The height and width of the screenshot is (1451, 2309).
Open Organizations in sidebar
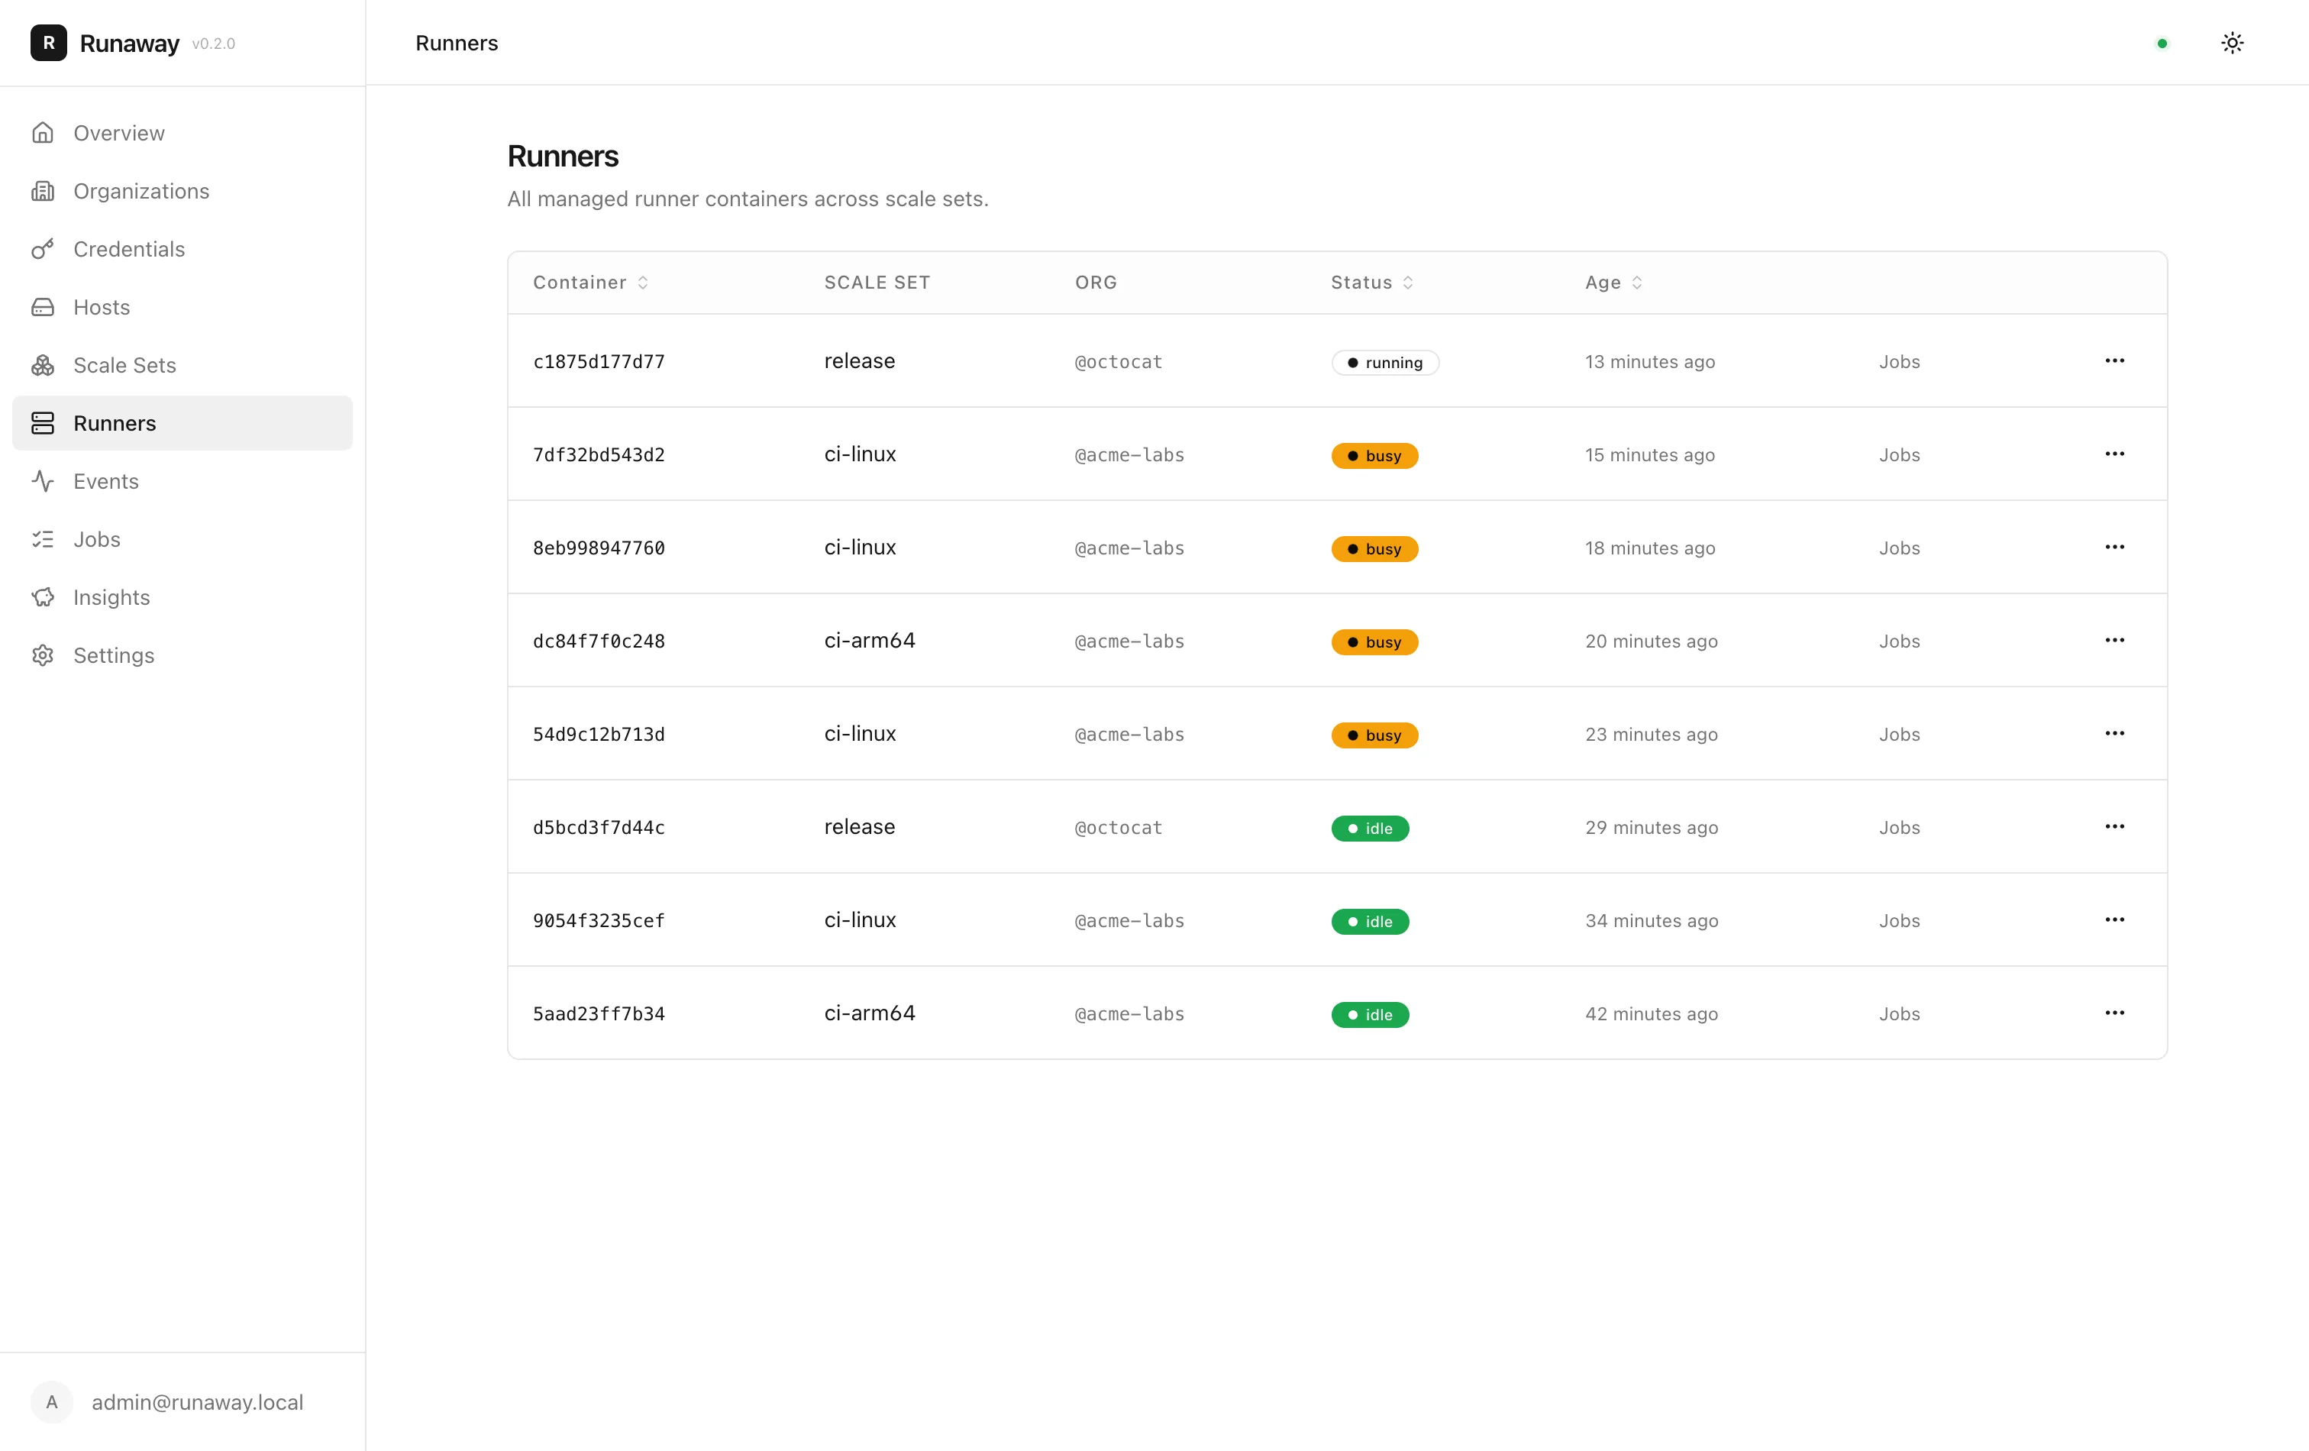[182, 191]
